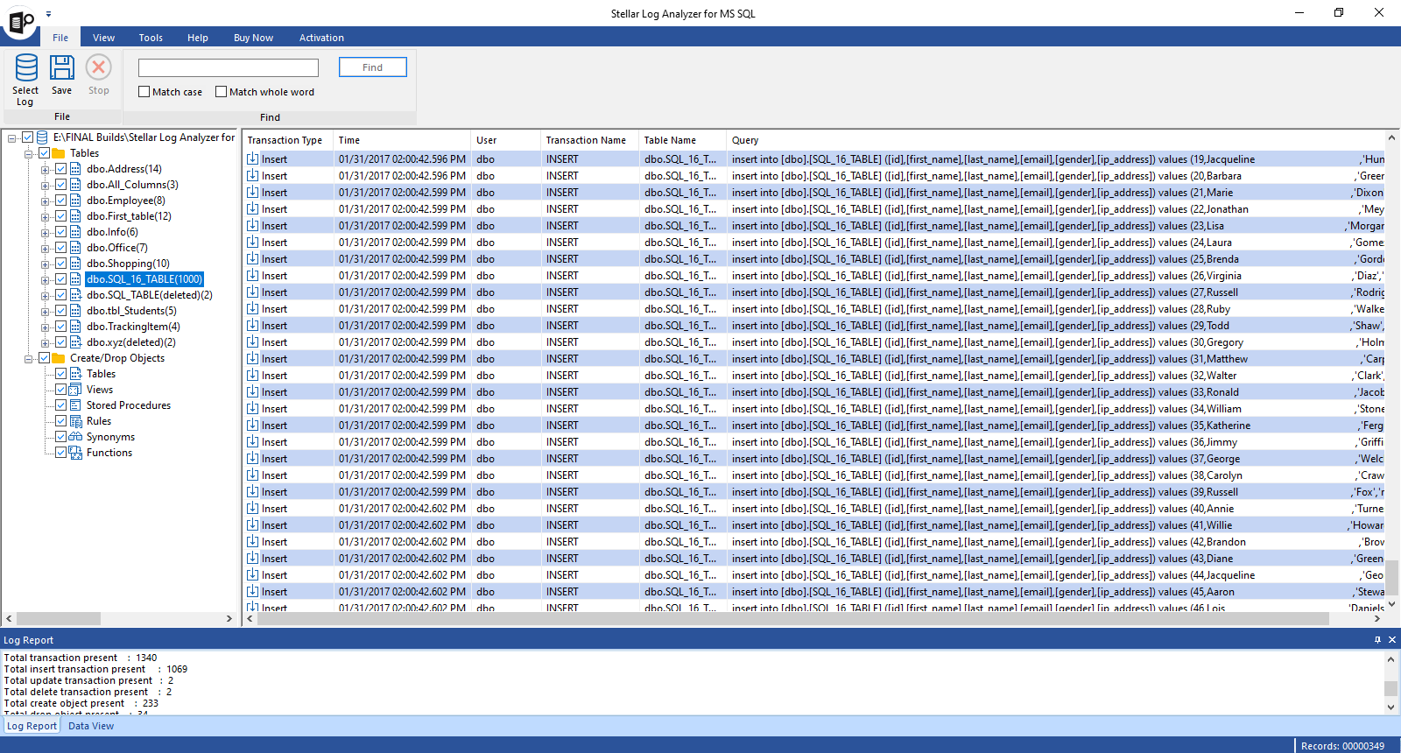Switch to the Data View tab
Viewport: 1401px width, 753px height.
click(x=91, y=726)
